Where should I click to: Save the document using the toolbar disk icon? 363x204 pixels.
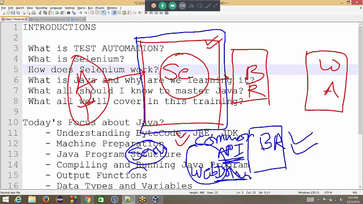tap(13, 13)
